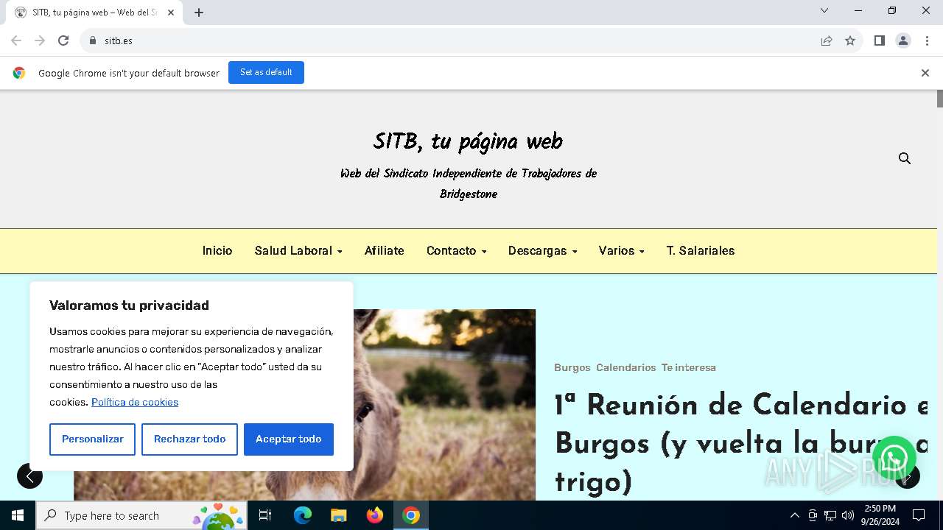
Task: Open Task View in taskbar
Action: pos(265,515)
